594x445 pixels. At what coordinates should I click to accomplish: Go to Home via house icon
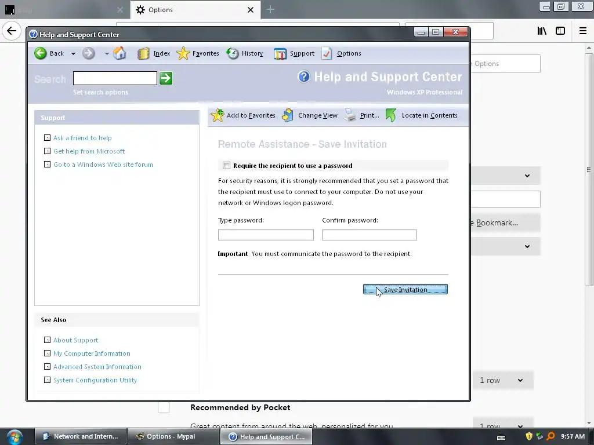click(119, 53)
